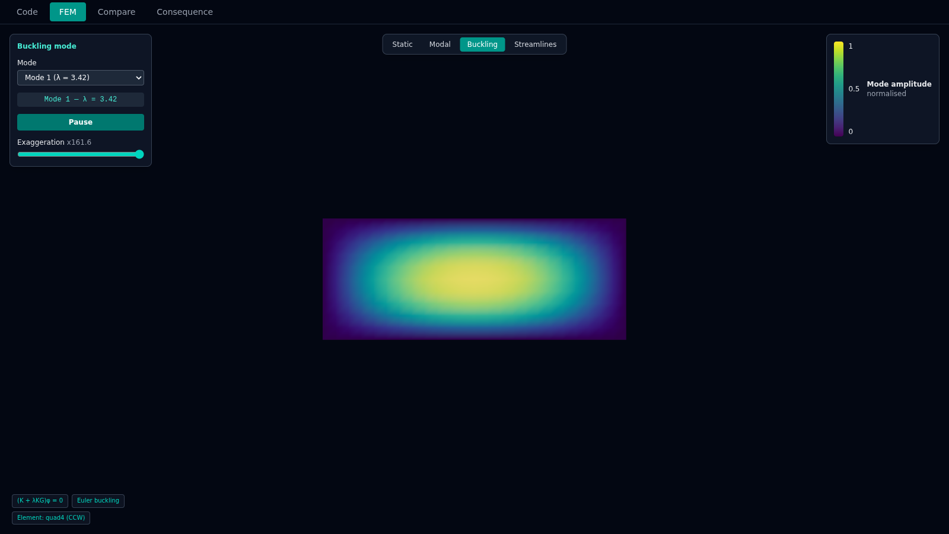This screenshot has height=534, width=949.
Task: Click the Mode 1 λ = 3.42 readout
Action: pos(81,100)
